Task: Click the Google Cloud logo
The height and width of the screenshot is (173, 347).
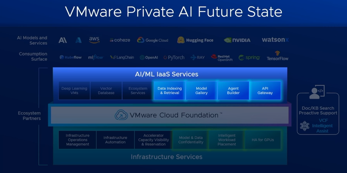Action: 153,40
